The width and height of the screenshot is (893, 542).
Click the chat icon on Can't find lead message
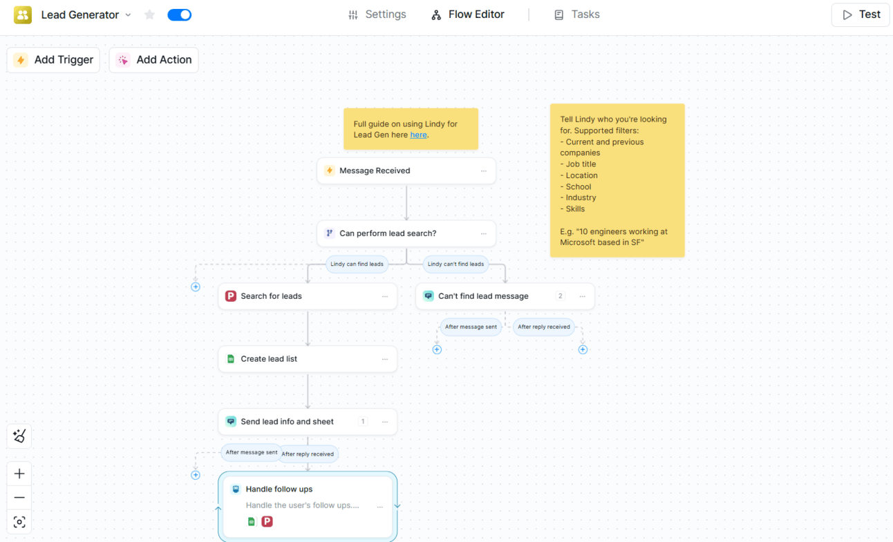pos(429,296)
